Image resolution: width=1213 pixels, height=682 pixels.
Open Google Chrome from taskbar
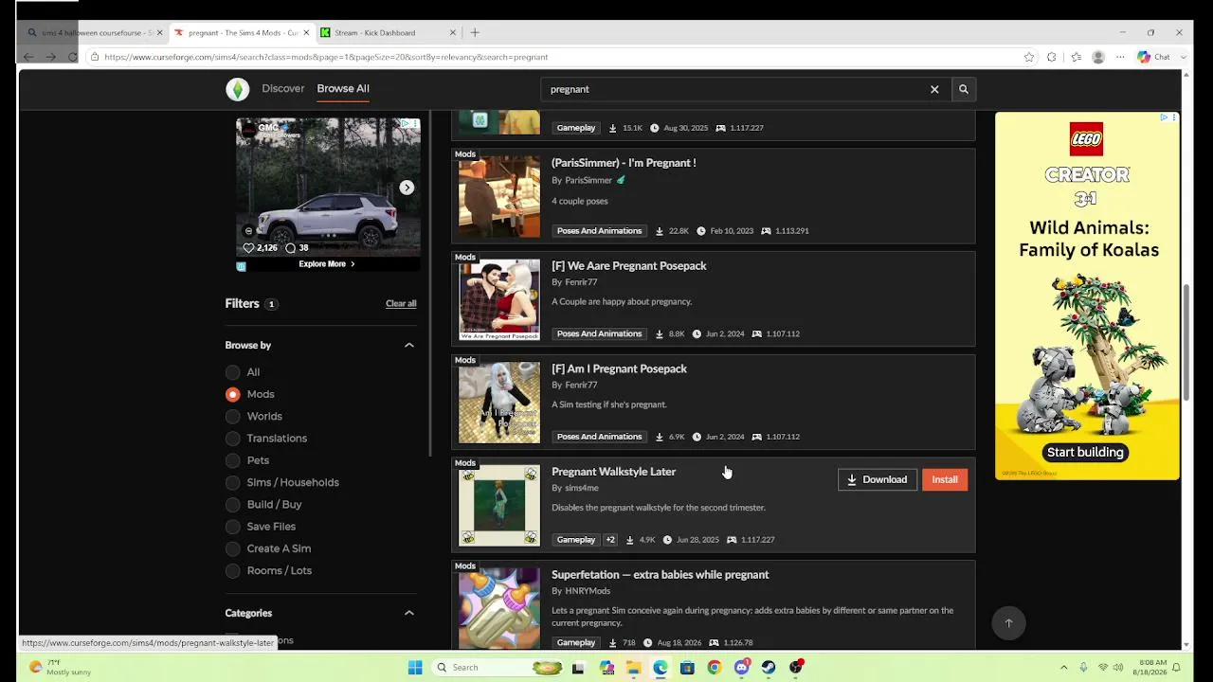(x=715, y=668)
